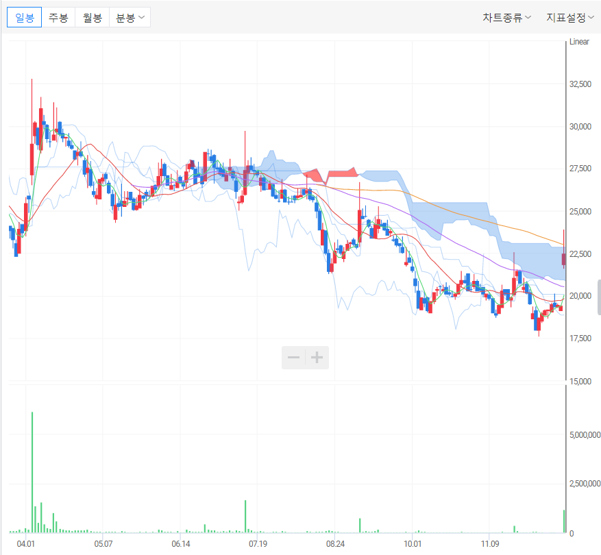Switch to the 월봉 monthly chart tab

(93, 18)
